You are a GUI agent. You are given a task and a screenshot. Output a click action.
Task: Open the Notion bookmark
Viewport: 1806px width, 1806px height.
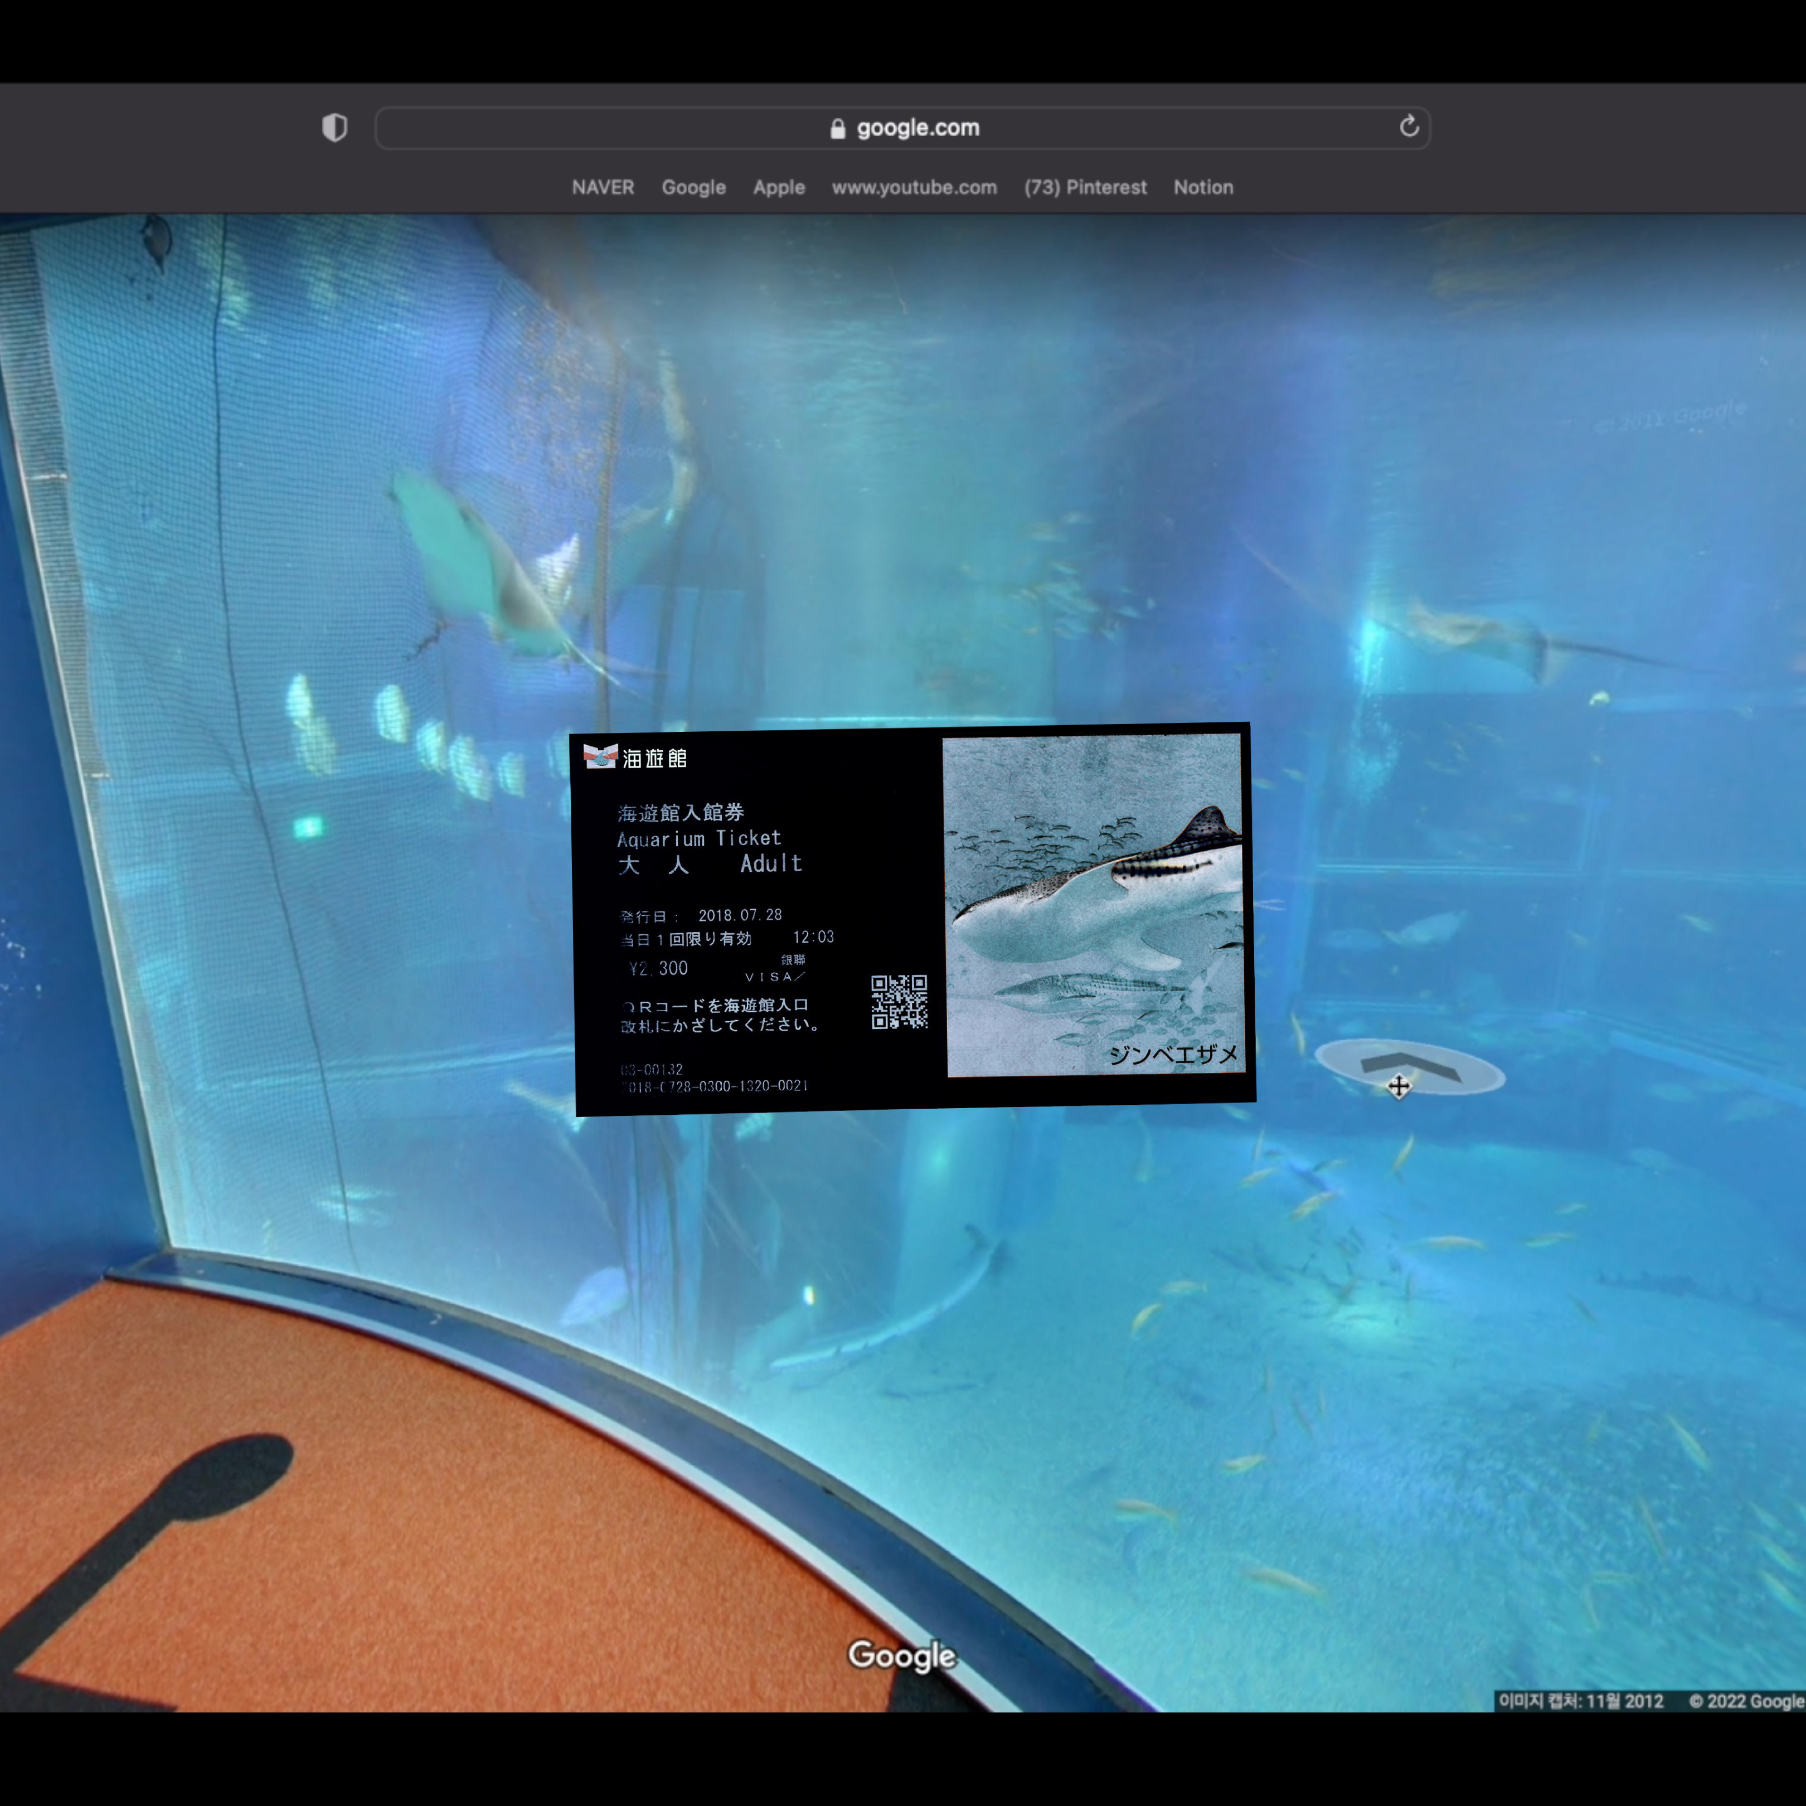point(1203,187)
